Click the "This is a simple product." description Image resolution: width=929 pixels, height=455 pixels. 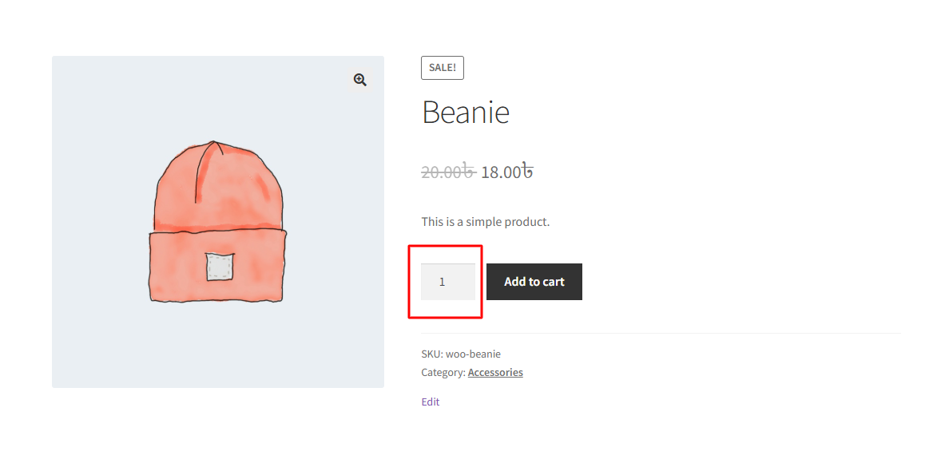[x=486, y=222]
